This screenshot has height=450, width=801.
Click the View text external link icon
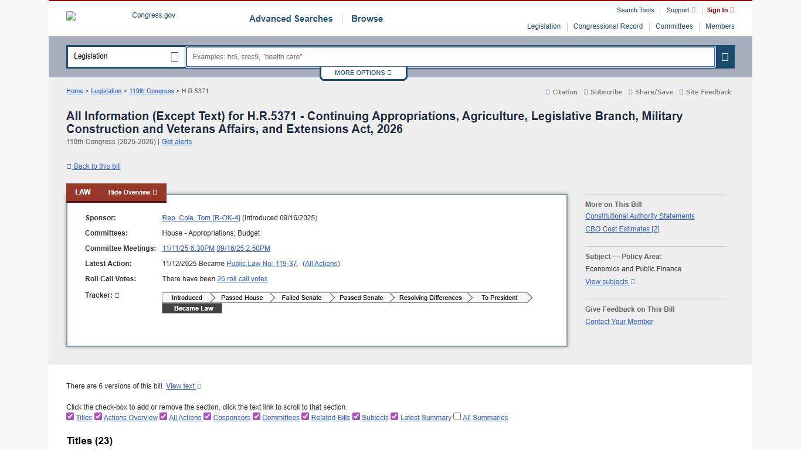198,386
